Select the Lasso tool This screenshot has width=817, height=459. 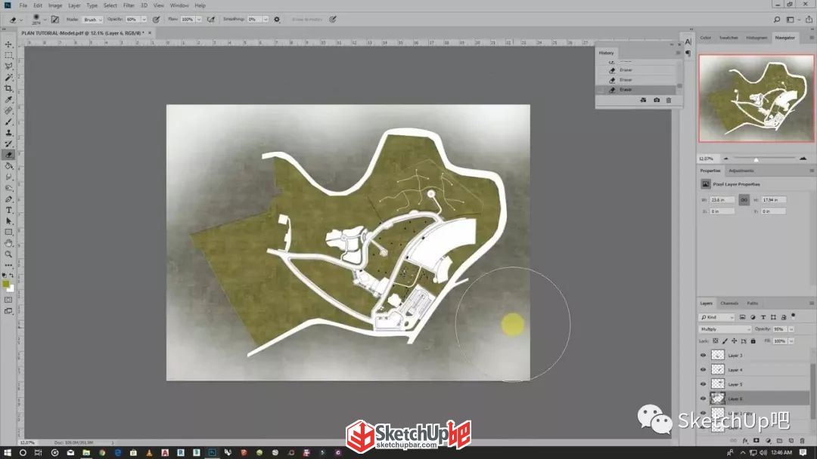pyautogui.click(x=8, y=66)
